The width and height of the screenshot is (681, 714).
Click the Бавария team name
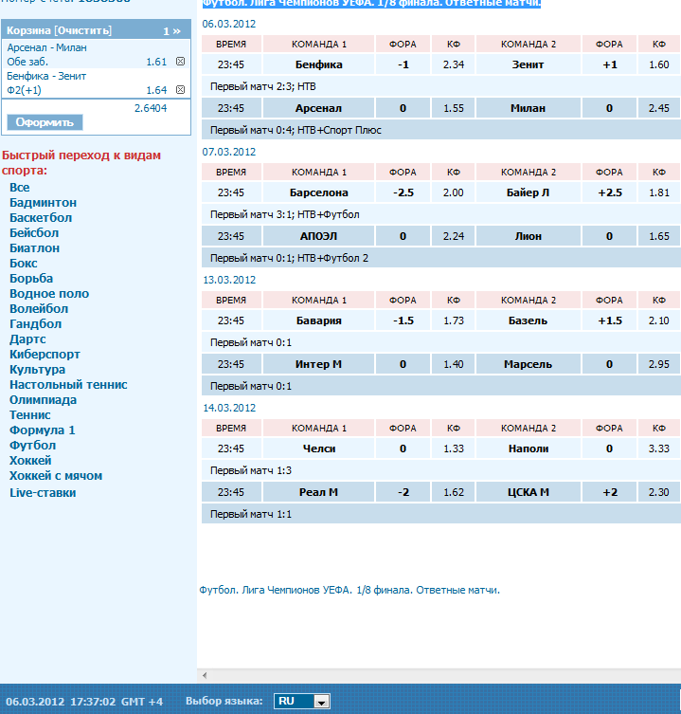(319, 320)
